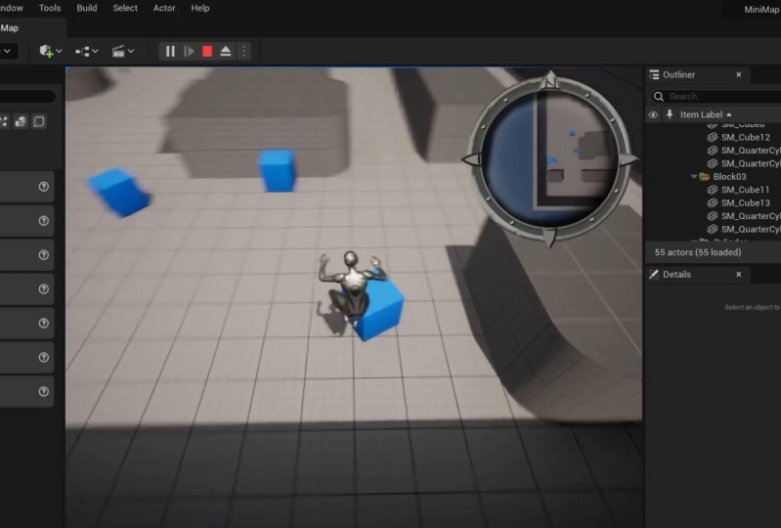Expand the add content dropdown arrow

pyautogui.click(x=60, y=51)
